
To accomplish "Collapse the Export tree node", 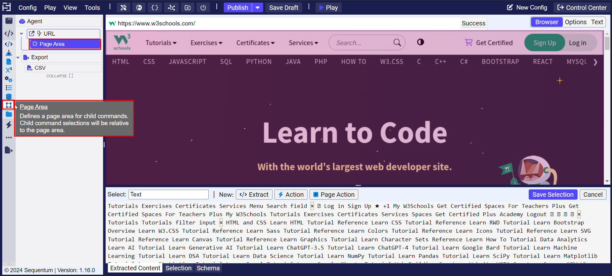I will pyautogui.click(x=18, y=58).
